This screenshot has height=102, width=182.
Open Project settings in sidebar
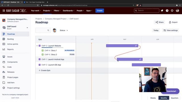[x=15, y=88]
